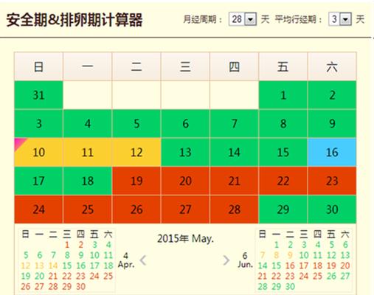This screenshot has height=295, width=374.
Task: Open the 平均行经期 3-day dropdown
Action: pos(340,19)
